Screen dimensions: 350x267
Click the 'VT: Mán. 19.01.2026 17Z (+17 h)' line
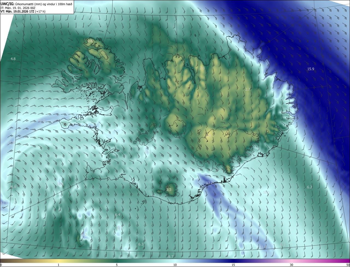[23, 12]
